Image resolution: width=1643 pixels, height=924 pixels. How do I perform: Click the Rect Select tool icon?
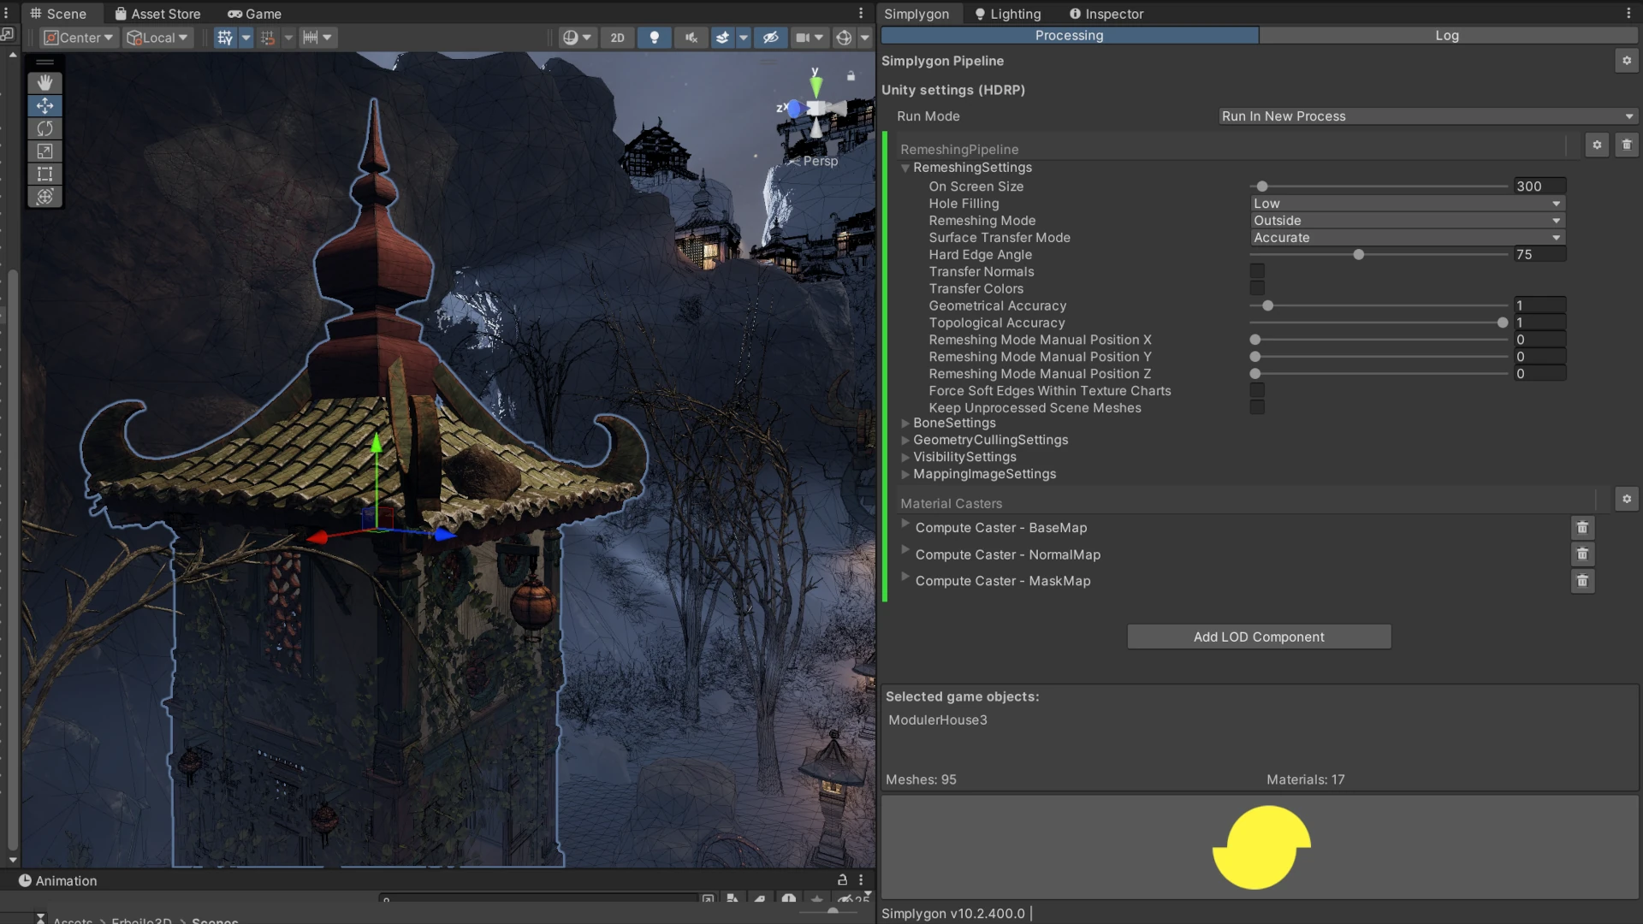coord(43,173)
